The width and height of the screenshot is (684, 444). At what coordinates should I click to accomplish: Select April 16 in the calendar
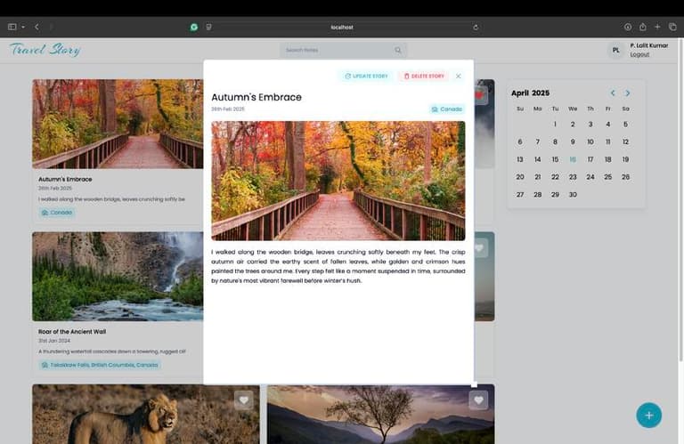573,159
